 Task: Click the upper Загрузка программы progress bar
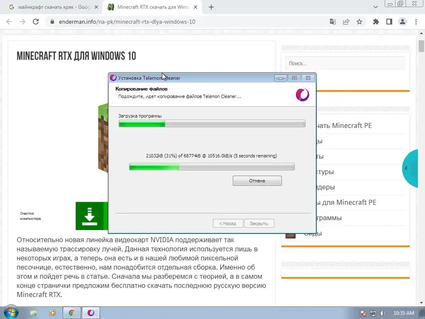pos(212,123)
